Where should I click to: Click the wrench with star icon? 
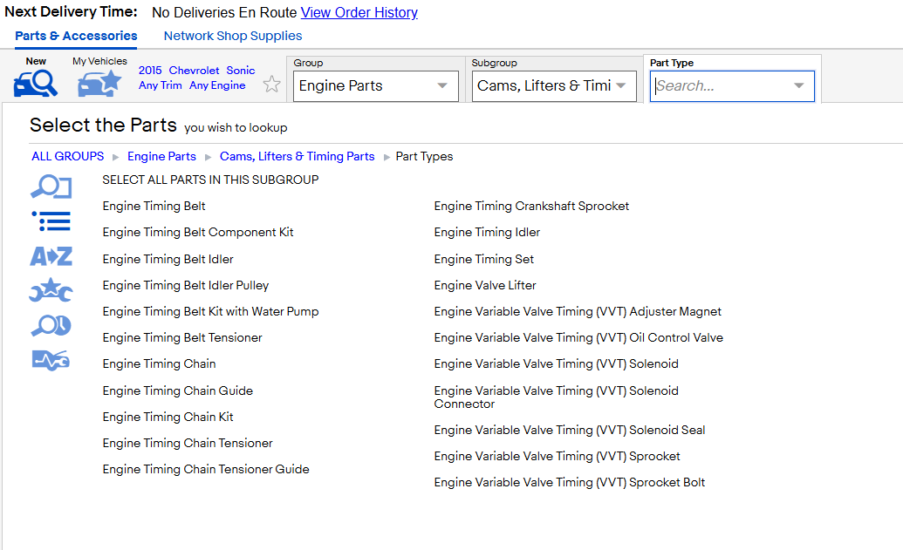(51, 290)
